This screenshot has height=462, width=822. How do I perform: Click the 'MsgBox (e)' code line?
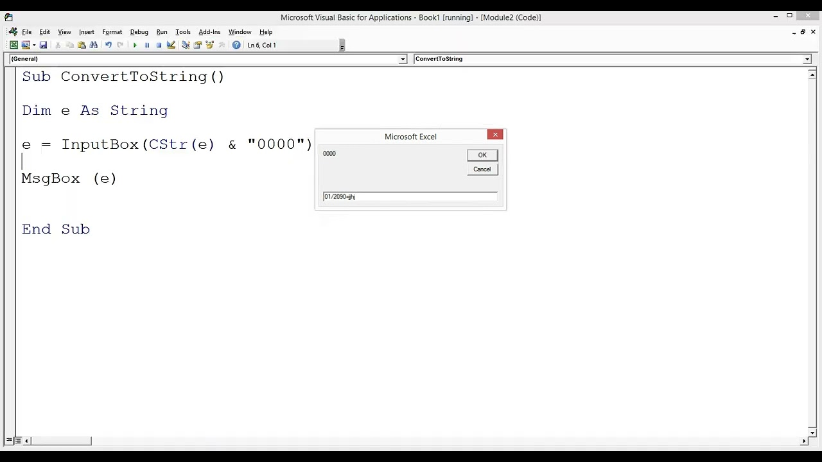[x=69, y=178]
